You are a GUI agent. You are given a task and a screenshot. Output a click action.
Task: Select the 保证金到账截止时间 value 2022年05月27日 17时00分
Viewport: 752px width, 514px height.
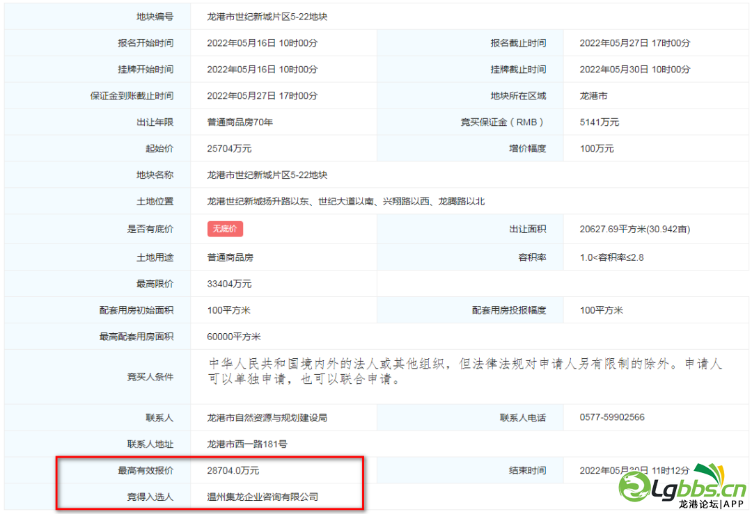coord(262,96)
